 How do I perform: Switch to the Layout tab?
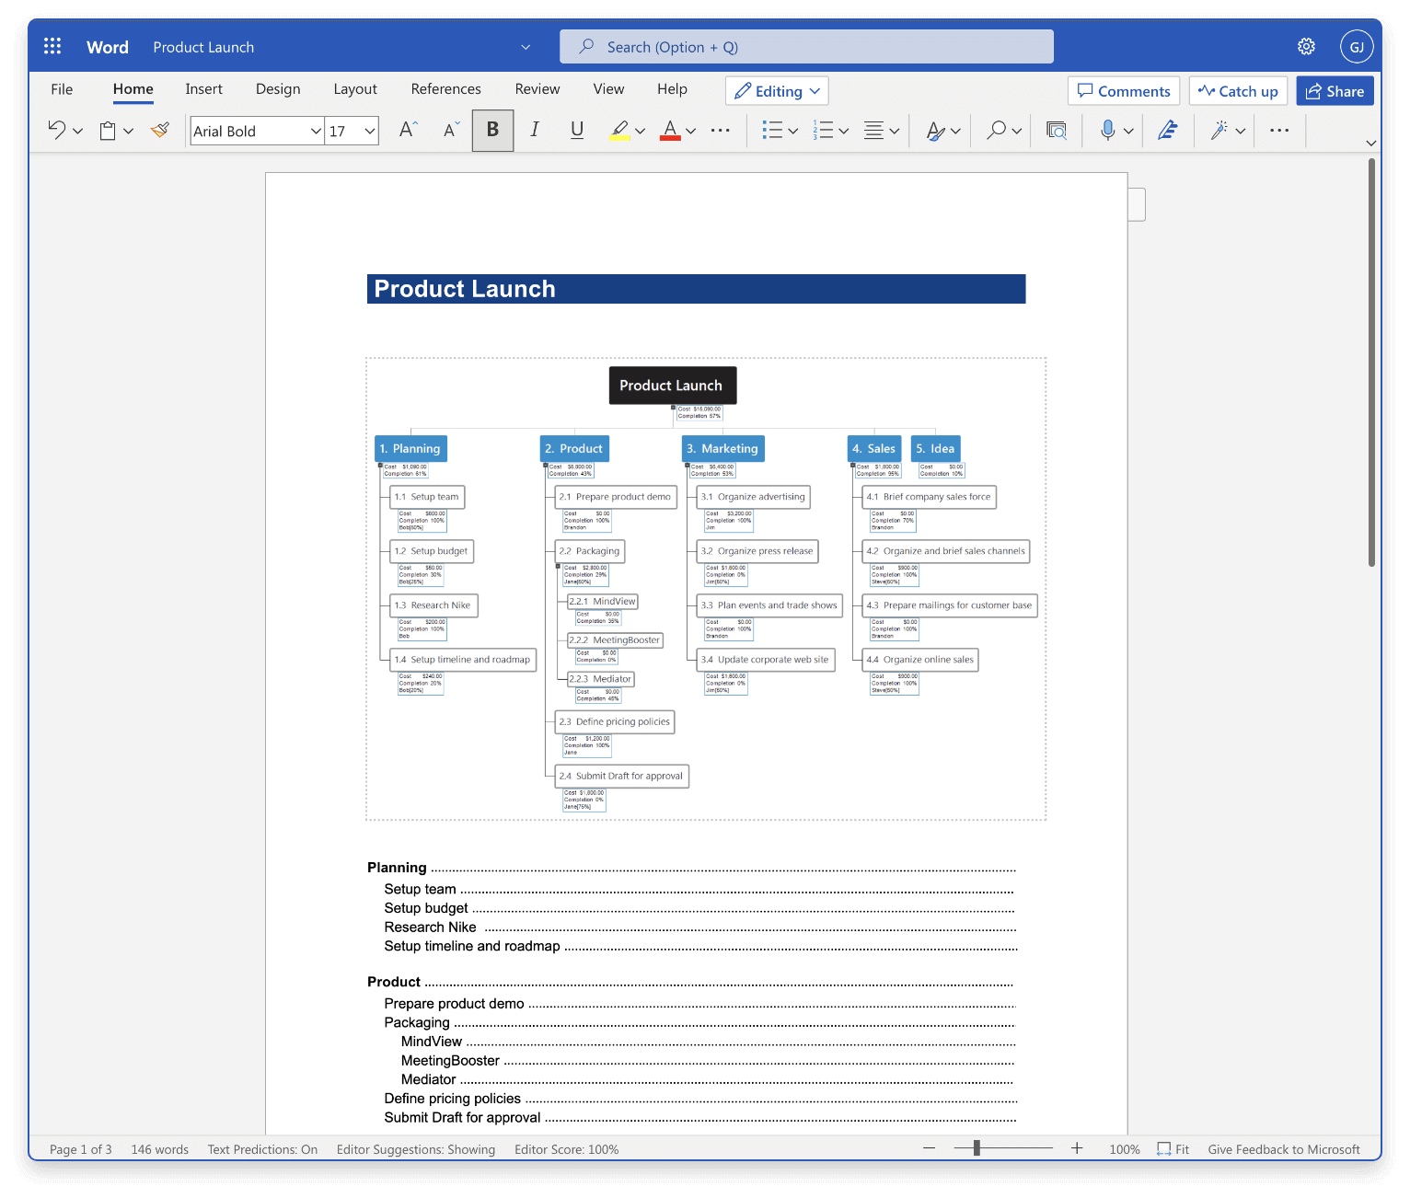pyautogui.click(x=355, y=89)
